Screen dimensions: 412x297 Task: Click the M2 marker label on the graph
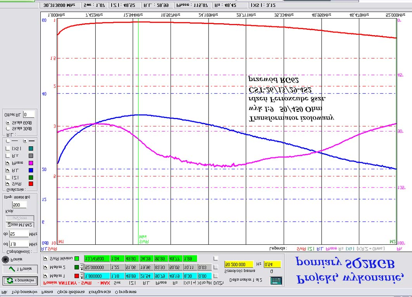pyautogui.click(x=393, y=241)
